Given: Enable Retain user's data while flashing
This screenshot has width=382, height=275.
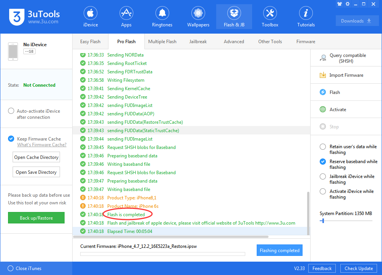Looking at the screenshot, I should pos(323,147).
